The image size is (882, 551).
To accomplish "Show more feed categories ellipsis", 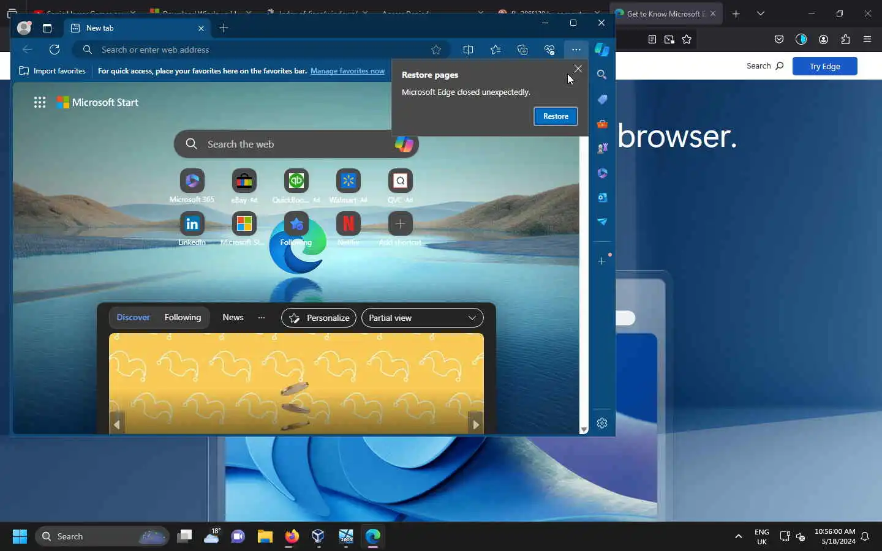I will pyautogui.click(x=262, y=317).
